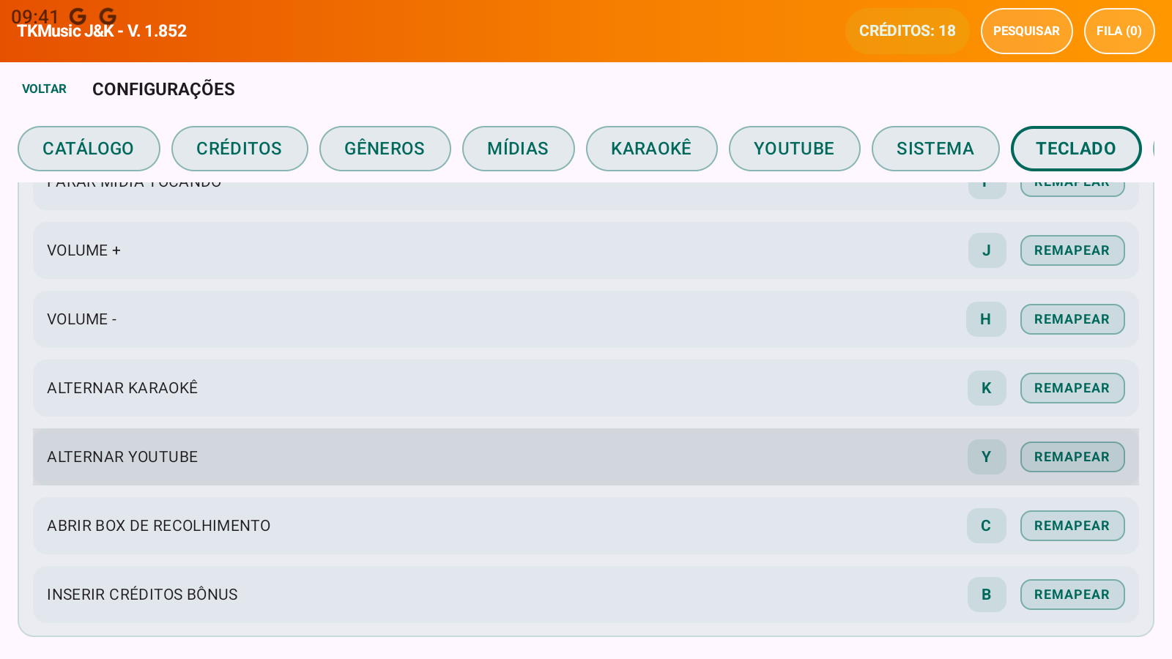Viewport: 1172px width, 659px height.
Task: Switch to the YOUTUBE tab
Action: tap(795, 149)
